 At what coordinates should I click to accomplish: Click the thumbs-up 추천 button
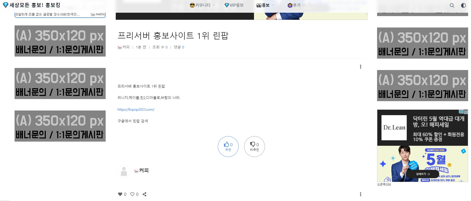pyautogui.click(x=228, y=147)
